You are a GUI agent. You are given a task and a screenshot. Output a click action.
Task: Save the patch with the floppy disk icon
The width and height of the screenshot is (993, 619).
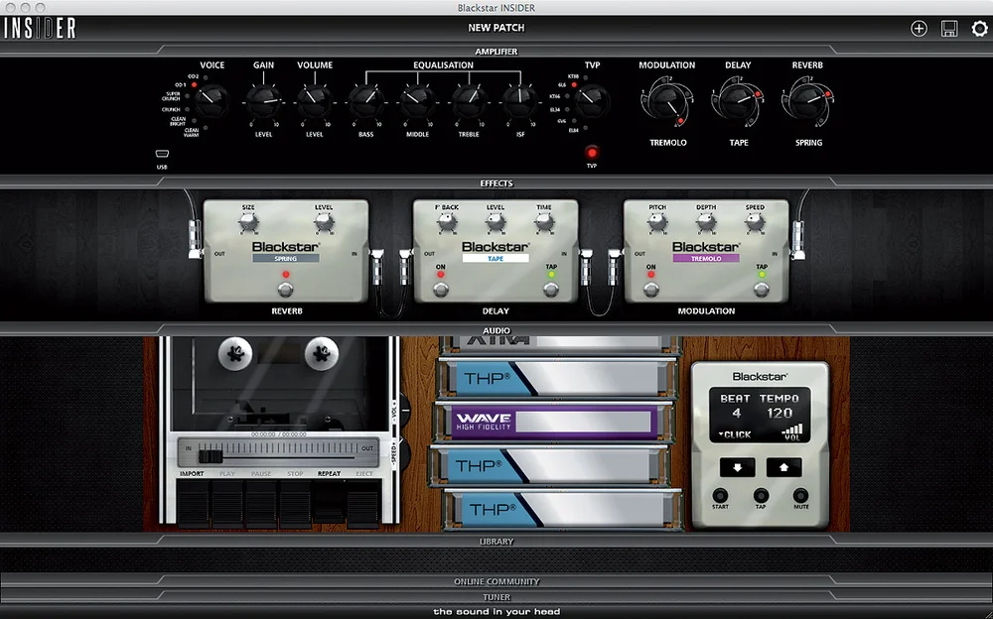[948, 29]
